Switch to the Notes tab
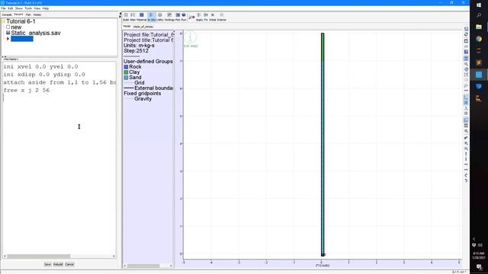The width and height of the screenshot is (488, 274). click(x=37, y=14)
